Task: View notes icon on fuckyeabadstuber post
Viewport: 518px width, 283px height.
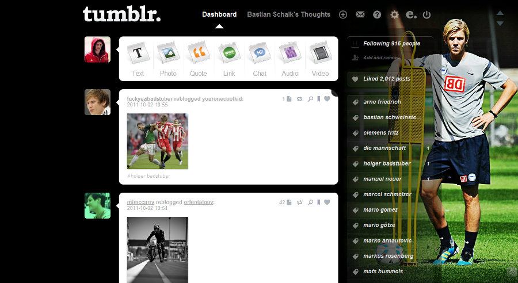Action: coord(287,99)
